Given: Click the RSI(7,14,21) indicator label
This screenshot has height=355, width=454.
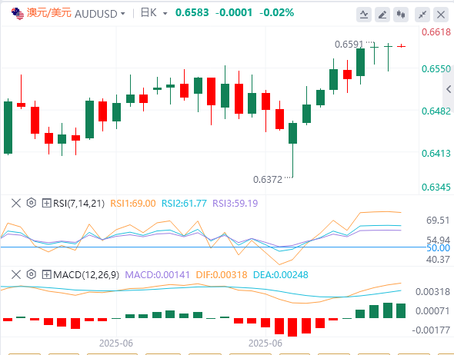Looking at the screenshot, I should 78,203.
